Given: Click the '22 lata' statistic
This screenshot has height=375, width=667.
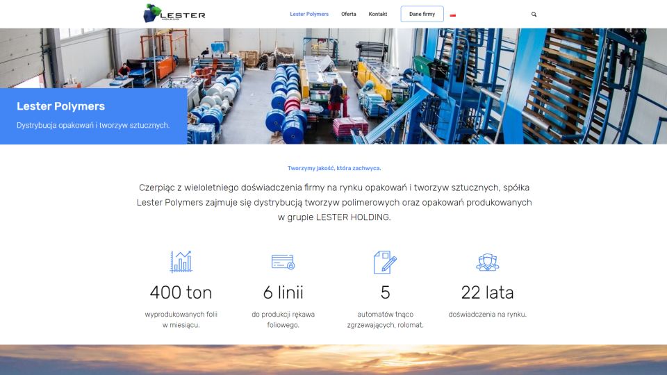Looking at the screenshot, I should tap(488, 292).
